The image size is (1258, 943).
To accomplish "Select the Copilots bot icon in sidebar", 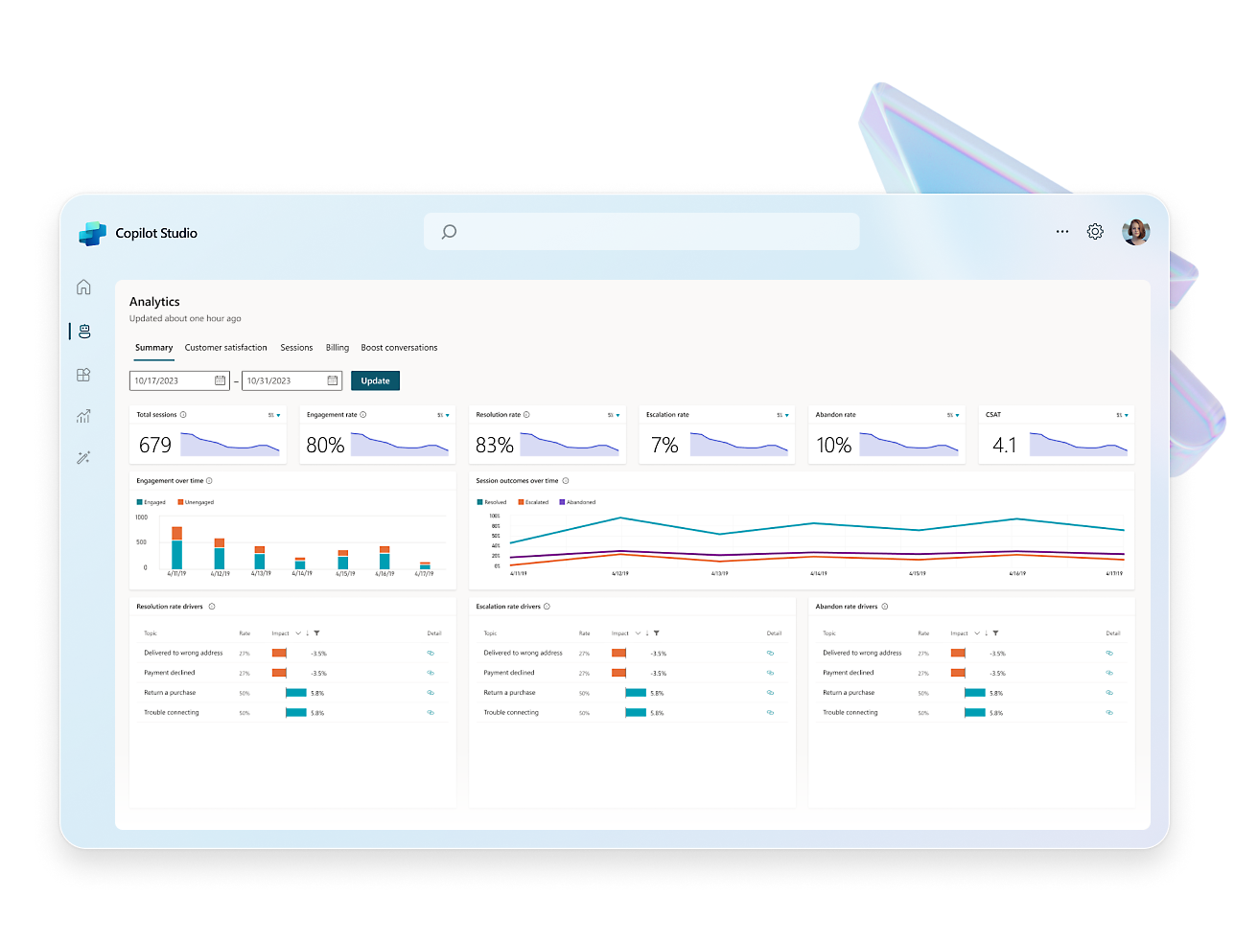I will pyautogui.click(x=84, y=332).
